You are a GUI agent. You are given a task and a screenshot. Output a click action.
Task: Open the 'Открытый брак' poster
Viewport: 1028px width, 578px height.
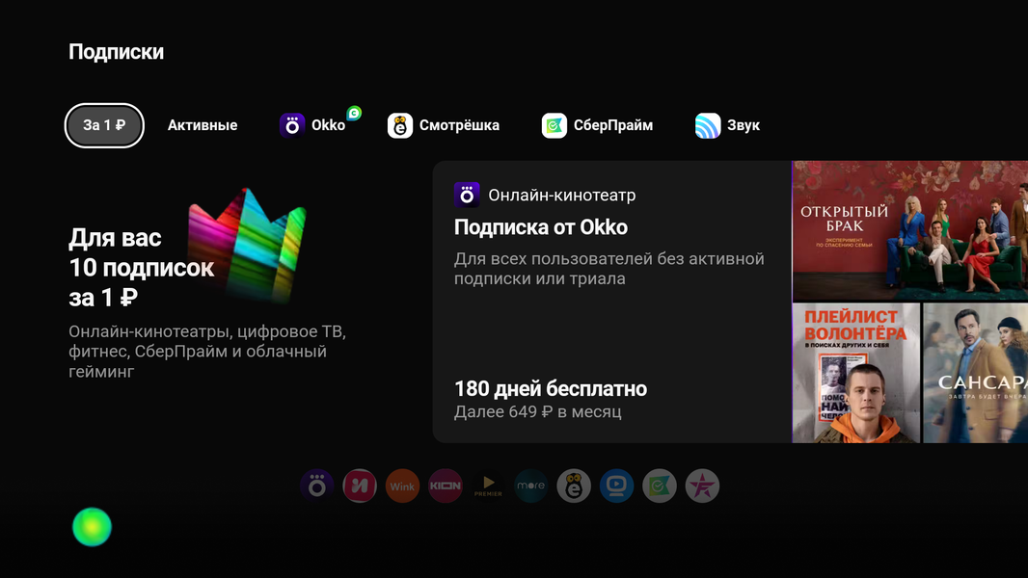[x=910, y=231]
